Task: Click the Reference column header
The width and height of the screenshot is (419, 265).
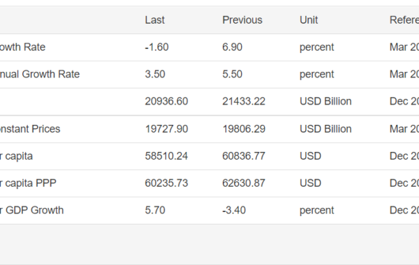Action: tap(404, 20)
